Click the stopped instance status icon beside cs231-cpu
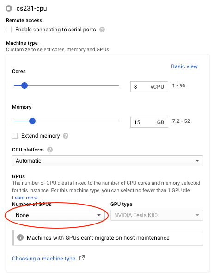This screenshot has height=278, width=214. coord(9,8)
